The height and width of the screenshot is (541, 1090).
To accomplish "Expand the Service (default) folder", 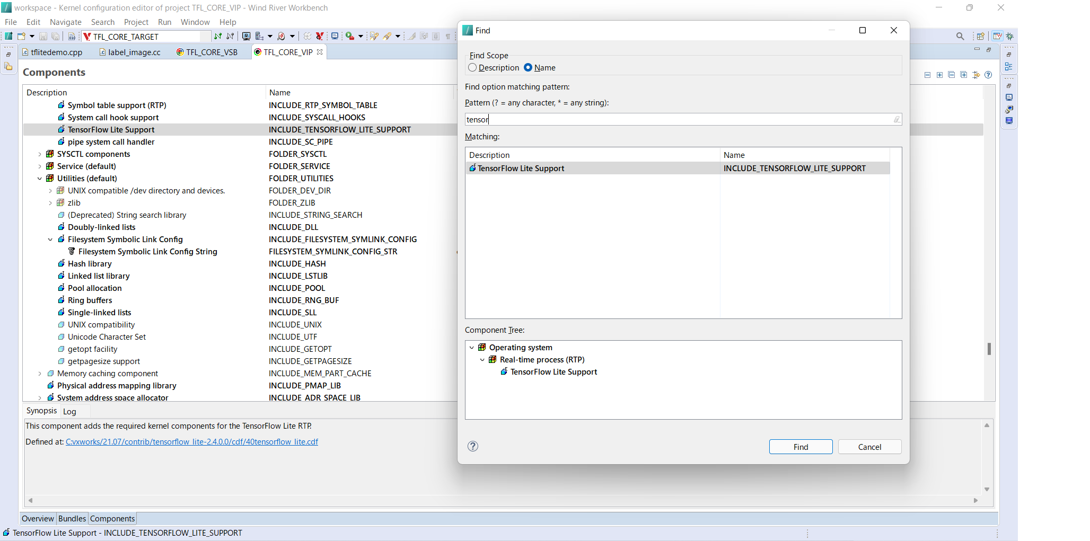I will click(x=39, y=166).
